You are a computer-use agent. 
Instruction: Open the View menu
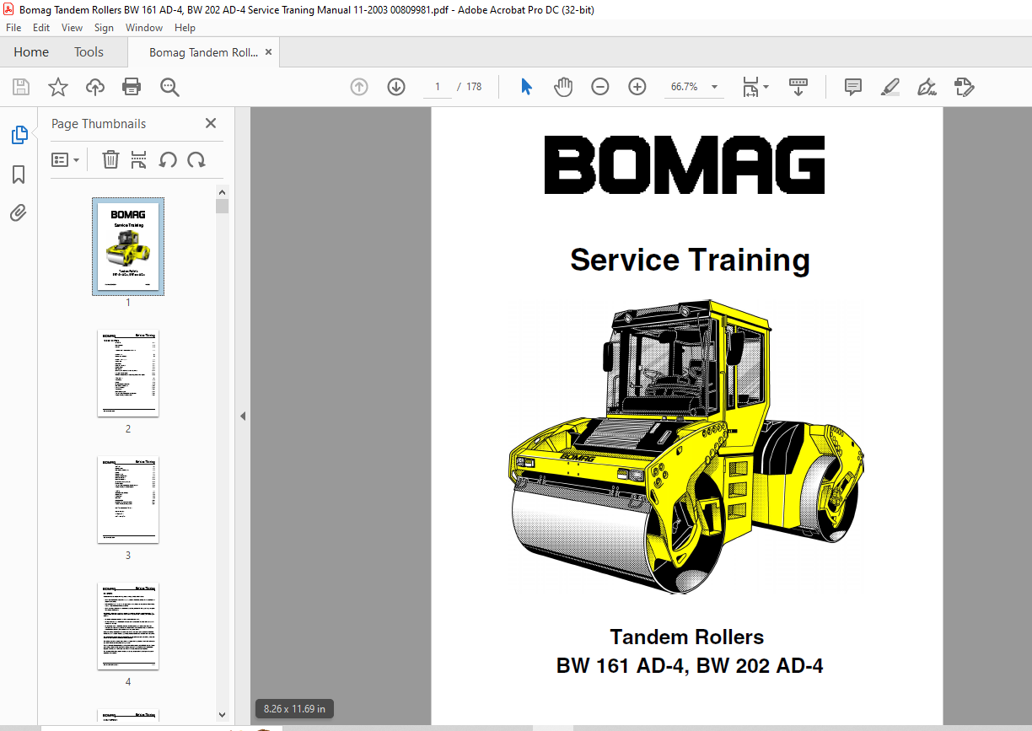(x=73, y=28)
